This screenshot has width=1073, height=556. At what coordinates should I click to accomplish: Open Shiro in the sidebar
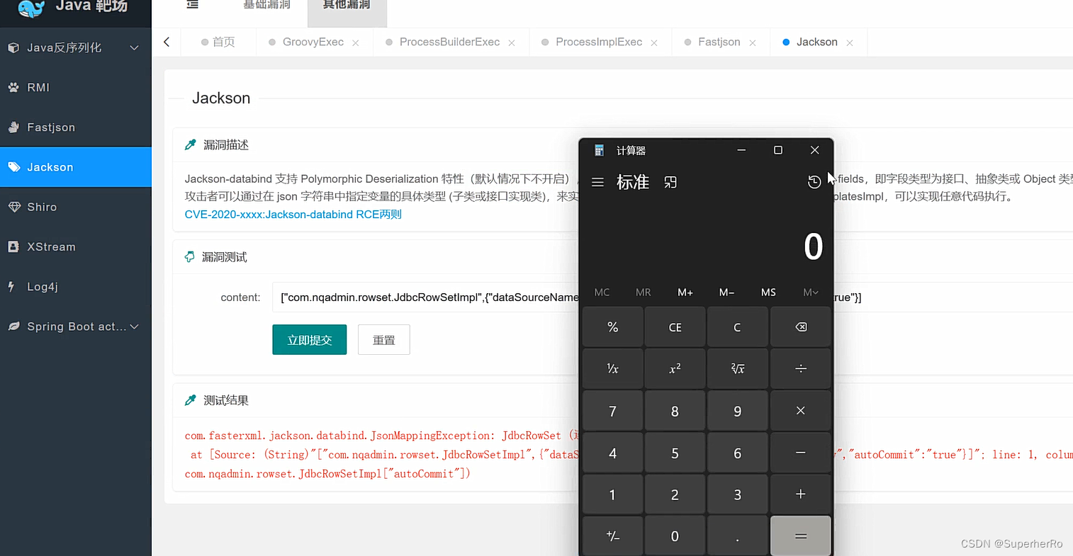[x=75, y=207]
